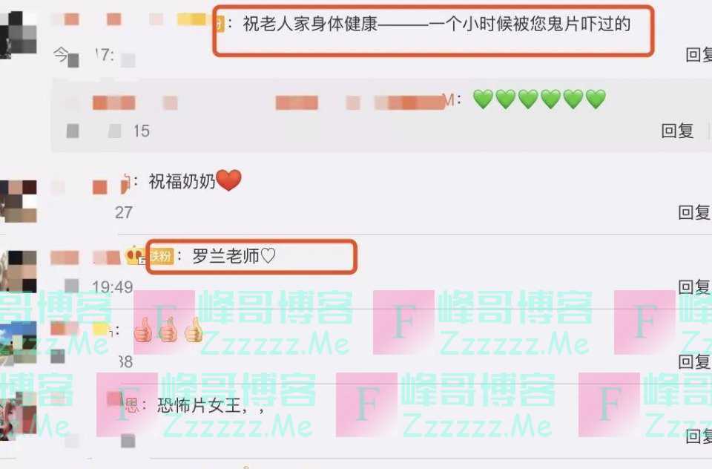
Task: Click the red heart after 祝福奶奶
Action: [x=228, y=180]
